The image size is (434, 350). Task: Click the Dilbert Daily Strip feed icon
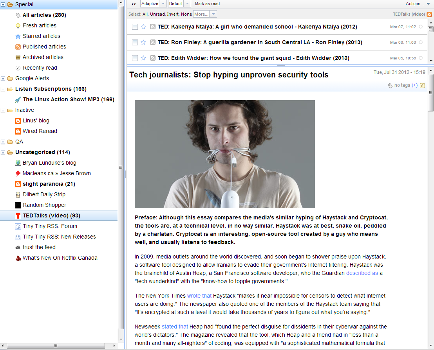click(x=17, y=194)
